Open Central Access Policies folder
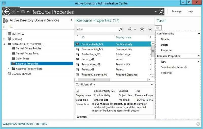203x129 pixels. (x=28, y=48)
